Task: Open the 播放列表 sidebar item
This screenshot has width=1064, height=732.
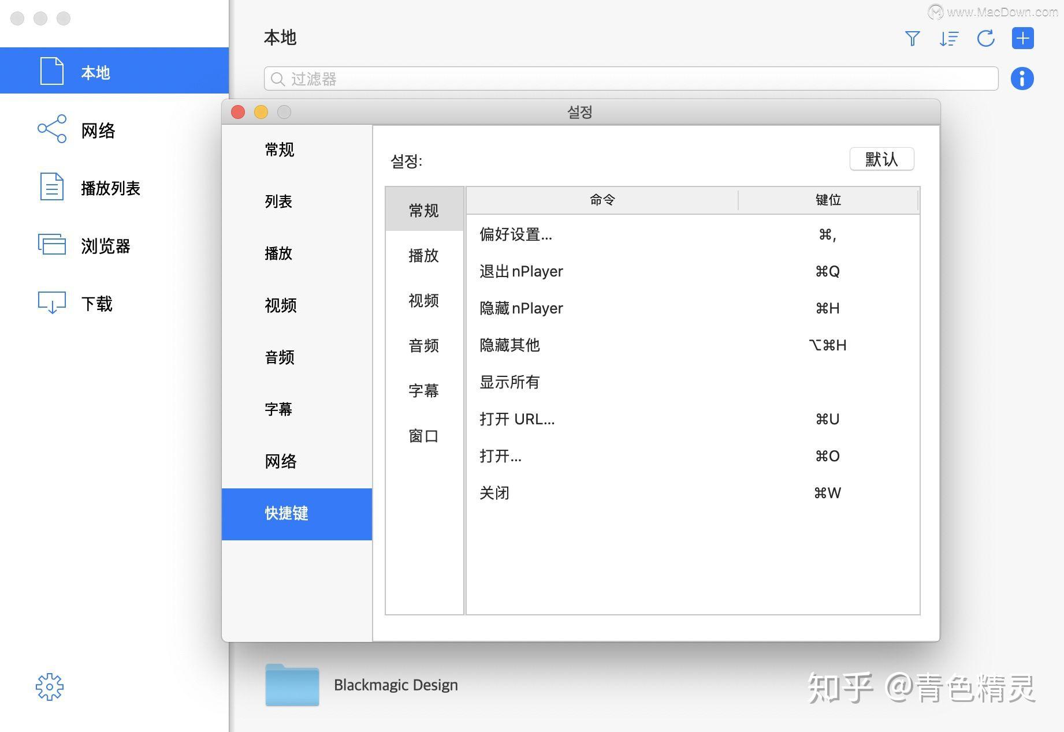Action: [x=52, y=188]
